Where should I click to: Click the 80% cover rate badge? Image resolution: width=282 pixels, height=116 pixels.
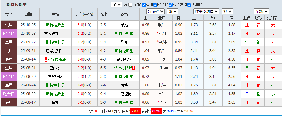click(156, 111)
